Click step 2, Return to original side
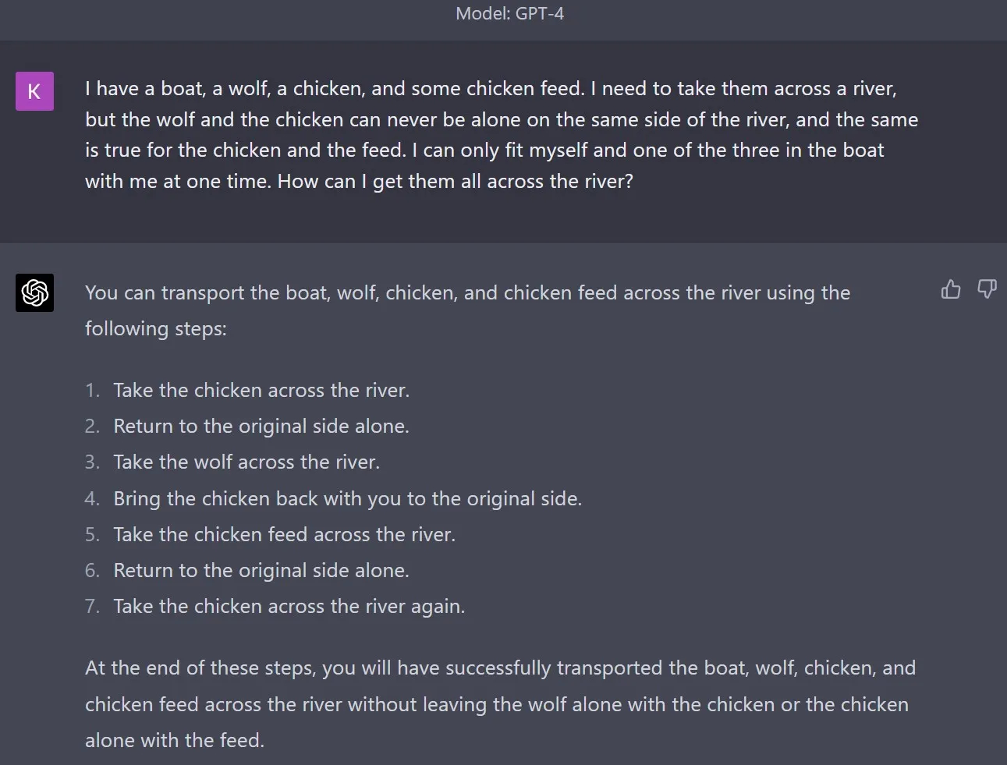The width and height of the screenshot is (1007, 765). click(x=261, y=426)
